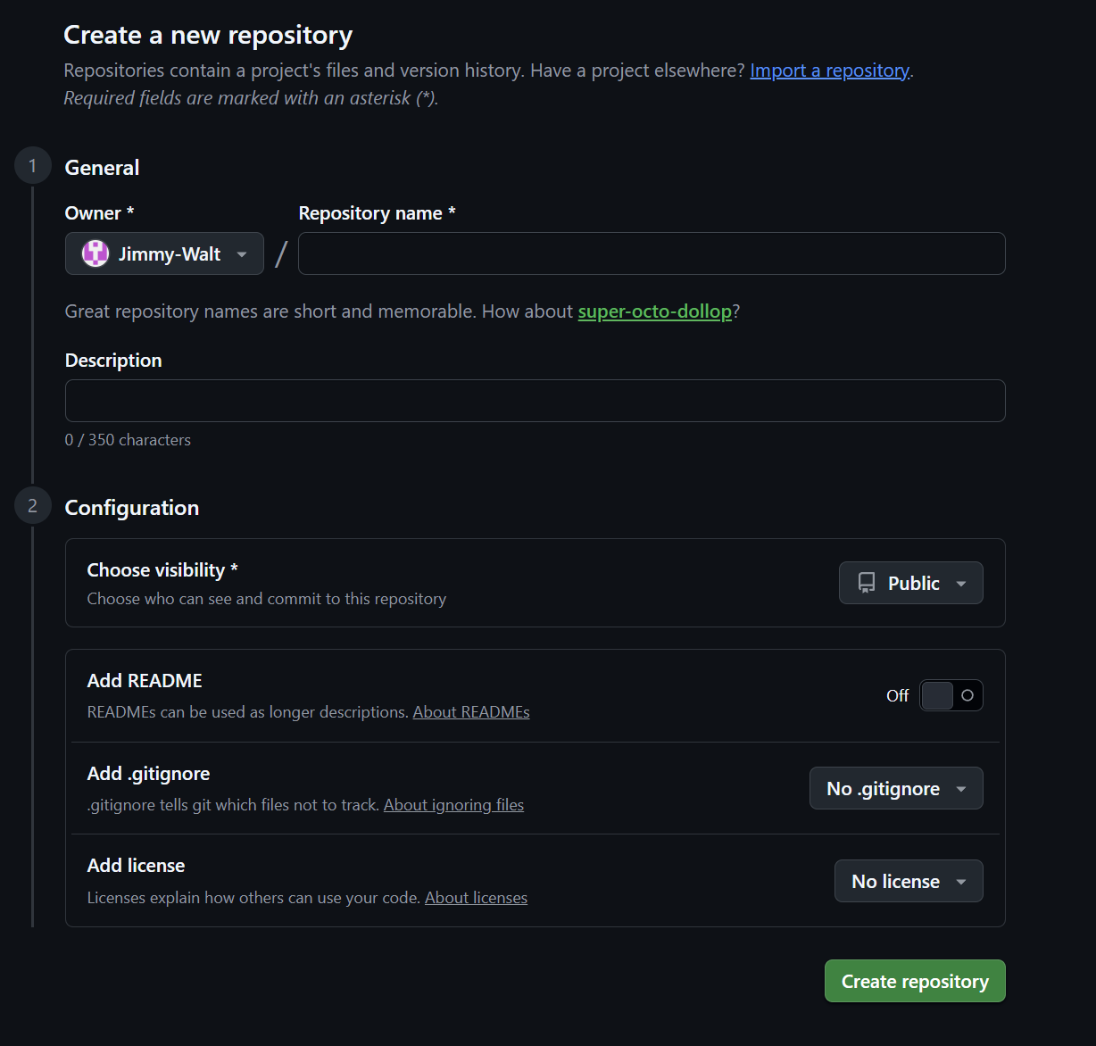Click the repo icon beside Public
1096x1046 pixels.
pos(867,583)
